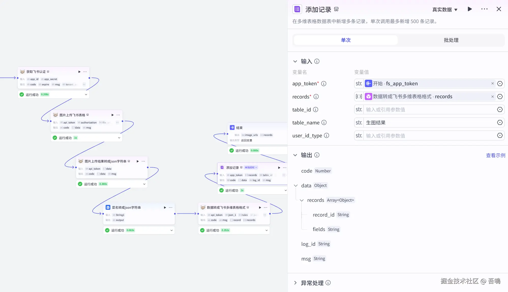Expand the 异常处理 section
Viewport: 508px width, 292px height.
click(x=295, y=283)
